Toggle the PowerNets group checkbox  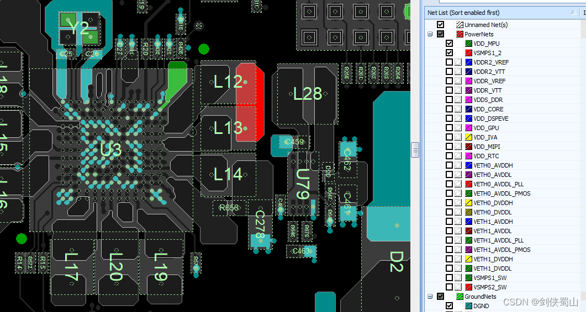pos(440,34)
